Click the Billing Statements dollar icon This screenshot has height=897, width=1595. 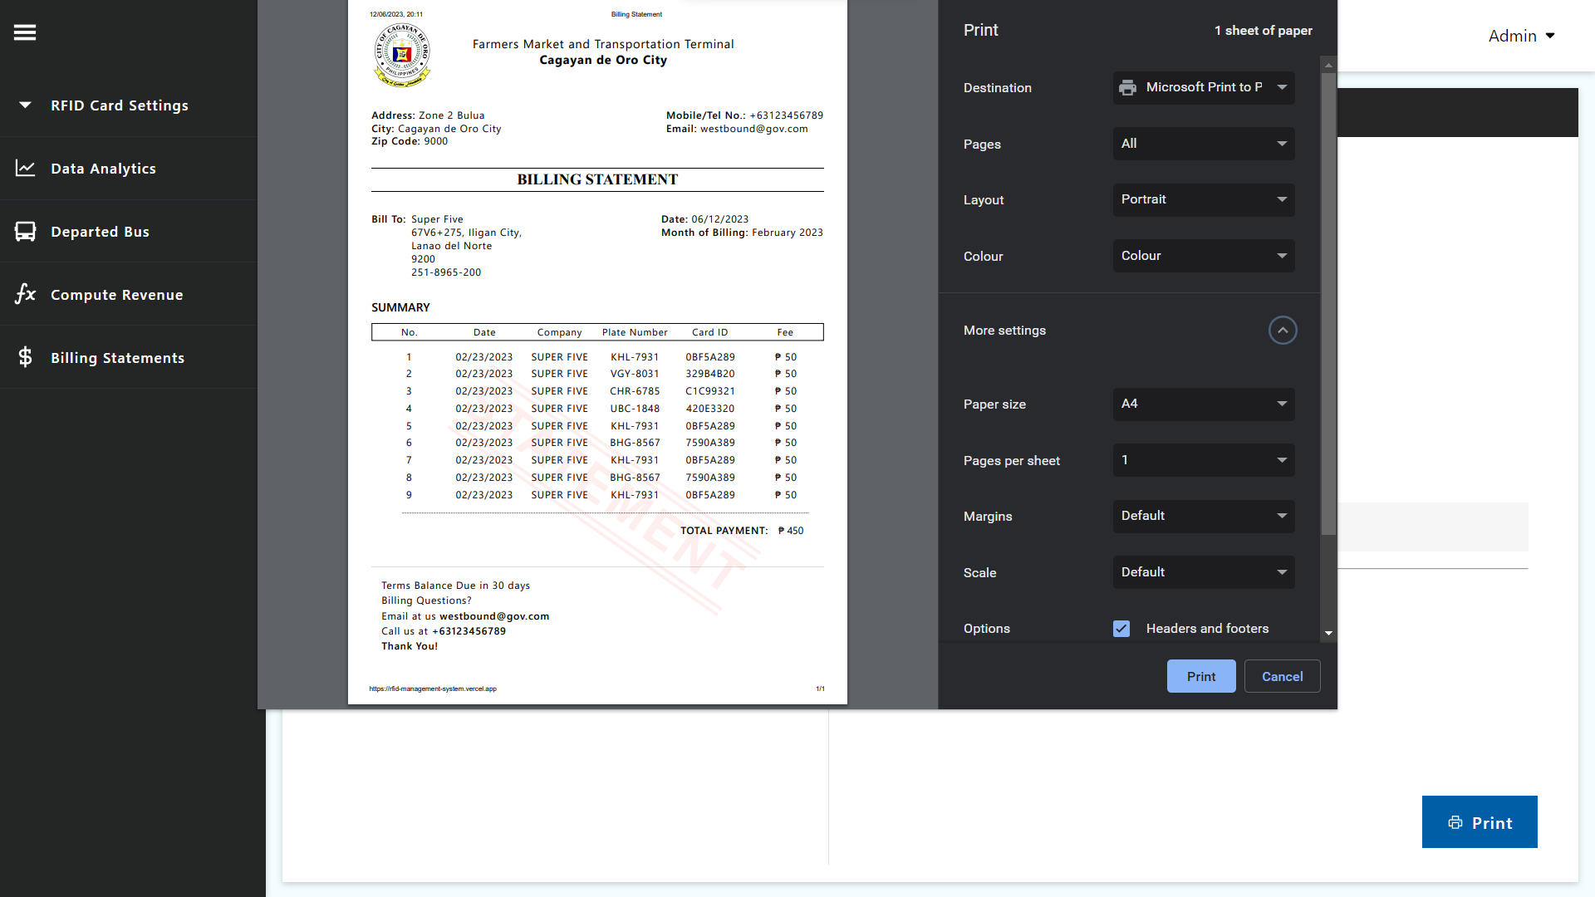(x=25, y=357)
